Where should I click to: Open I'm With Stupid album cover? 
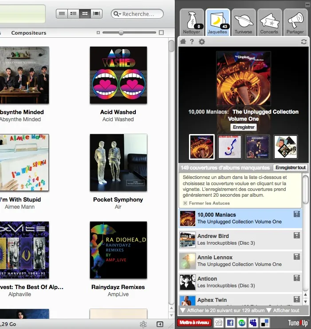(x=24, y=163)
